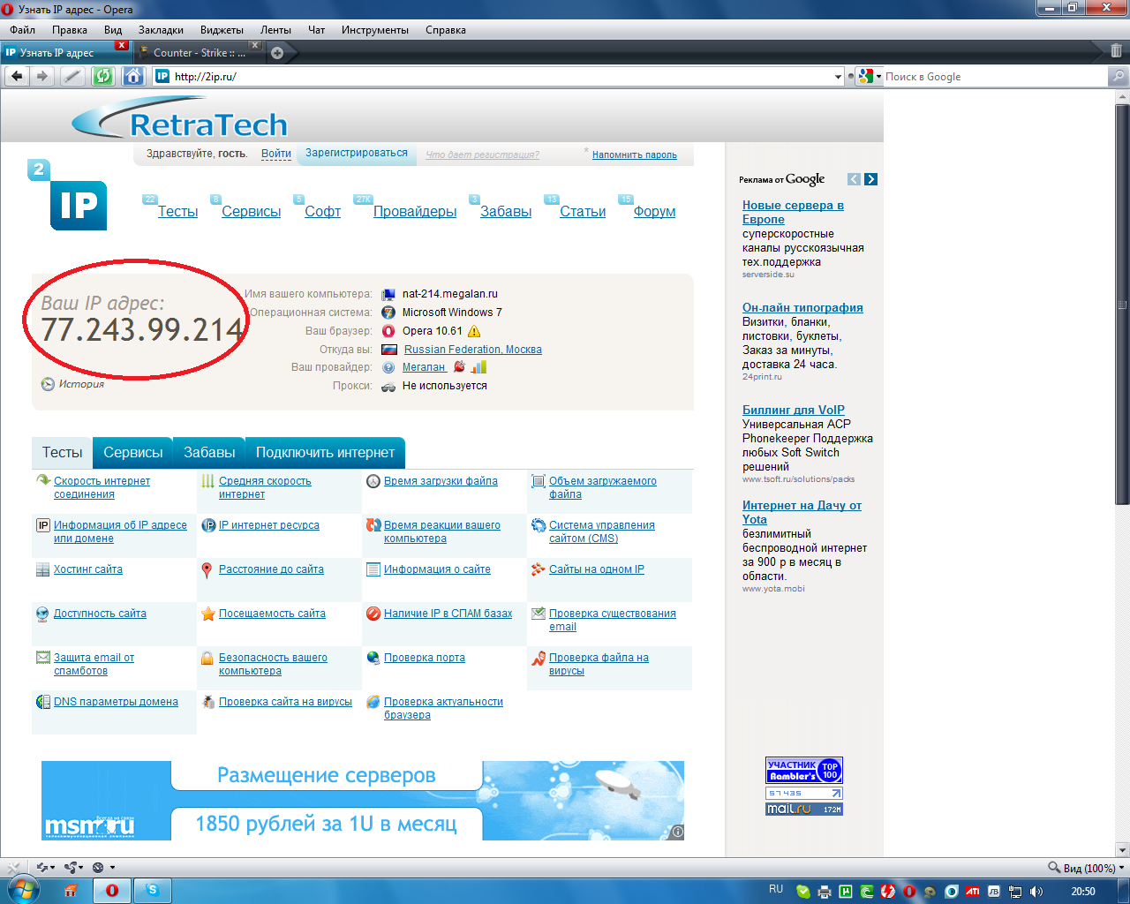
Task: Expand the address bar history dropdown
Action: coord(839,77)
